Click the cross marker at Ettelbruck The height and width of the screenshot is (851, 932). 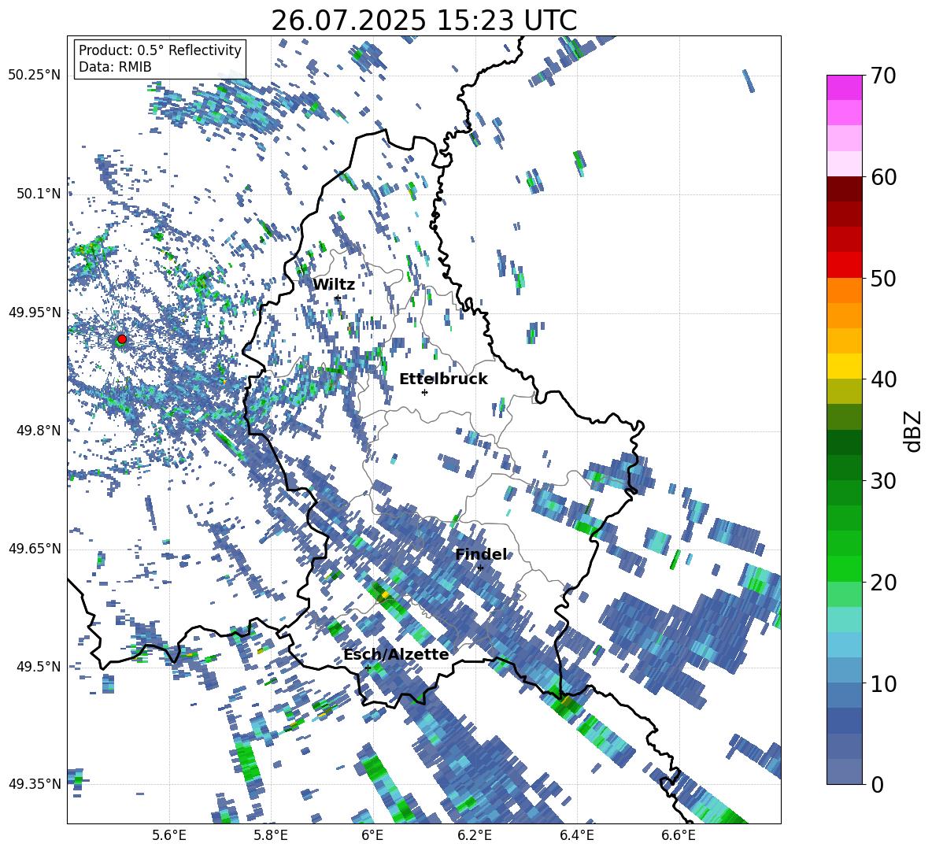click(424, 392)
